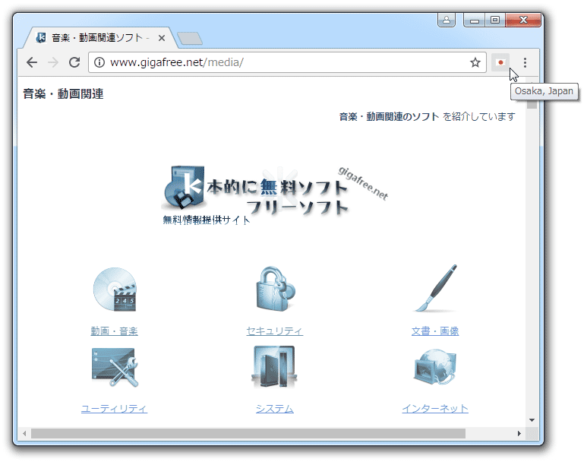Open a new tab with the blank tab button
Screen dimensions: 587x462
(190, 39)
